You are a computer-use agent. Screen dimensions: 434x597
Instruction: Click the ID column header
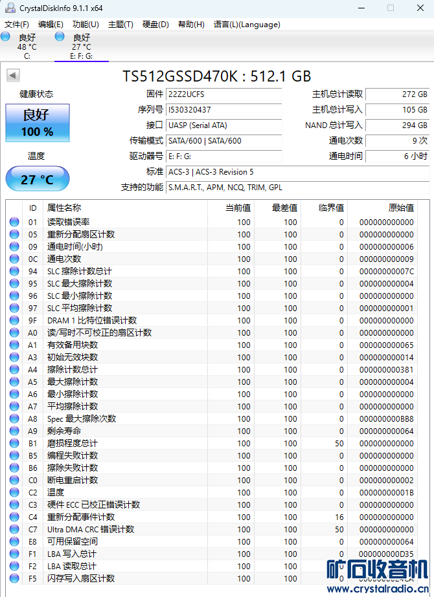(x=33, y=208)
